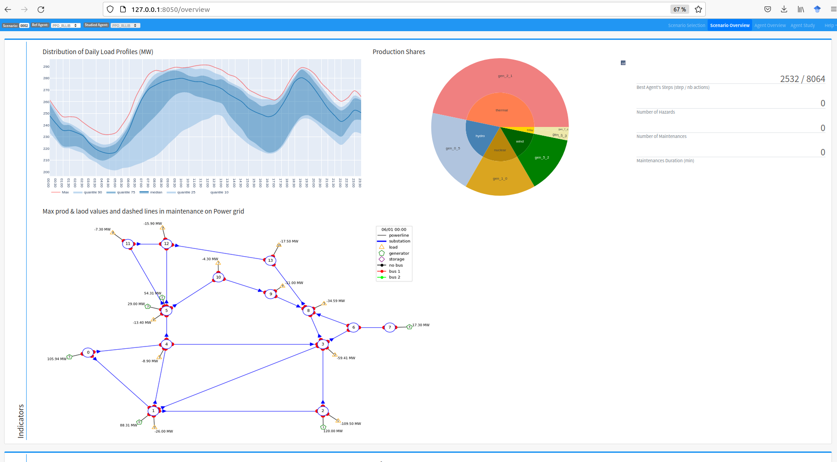Click the gen_5_2 pie slice
Screen dimensions: 837x462
(541, 158)
